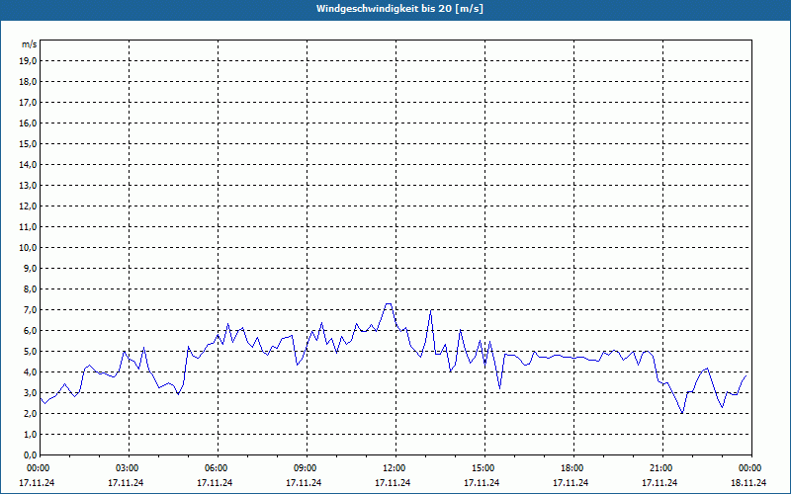The width and height of the screenshot is (791, 494).
Task: Select the 7,0 y-axis label
Action: tap(31, 309)
